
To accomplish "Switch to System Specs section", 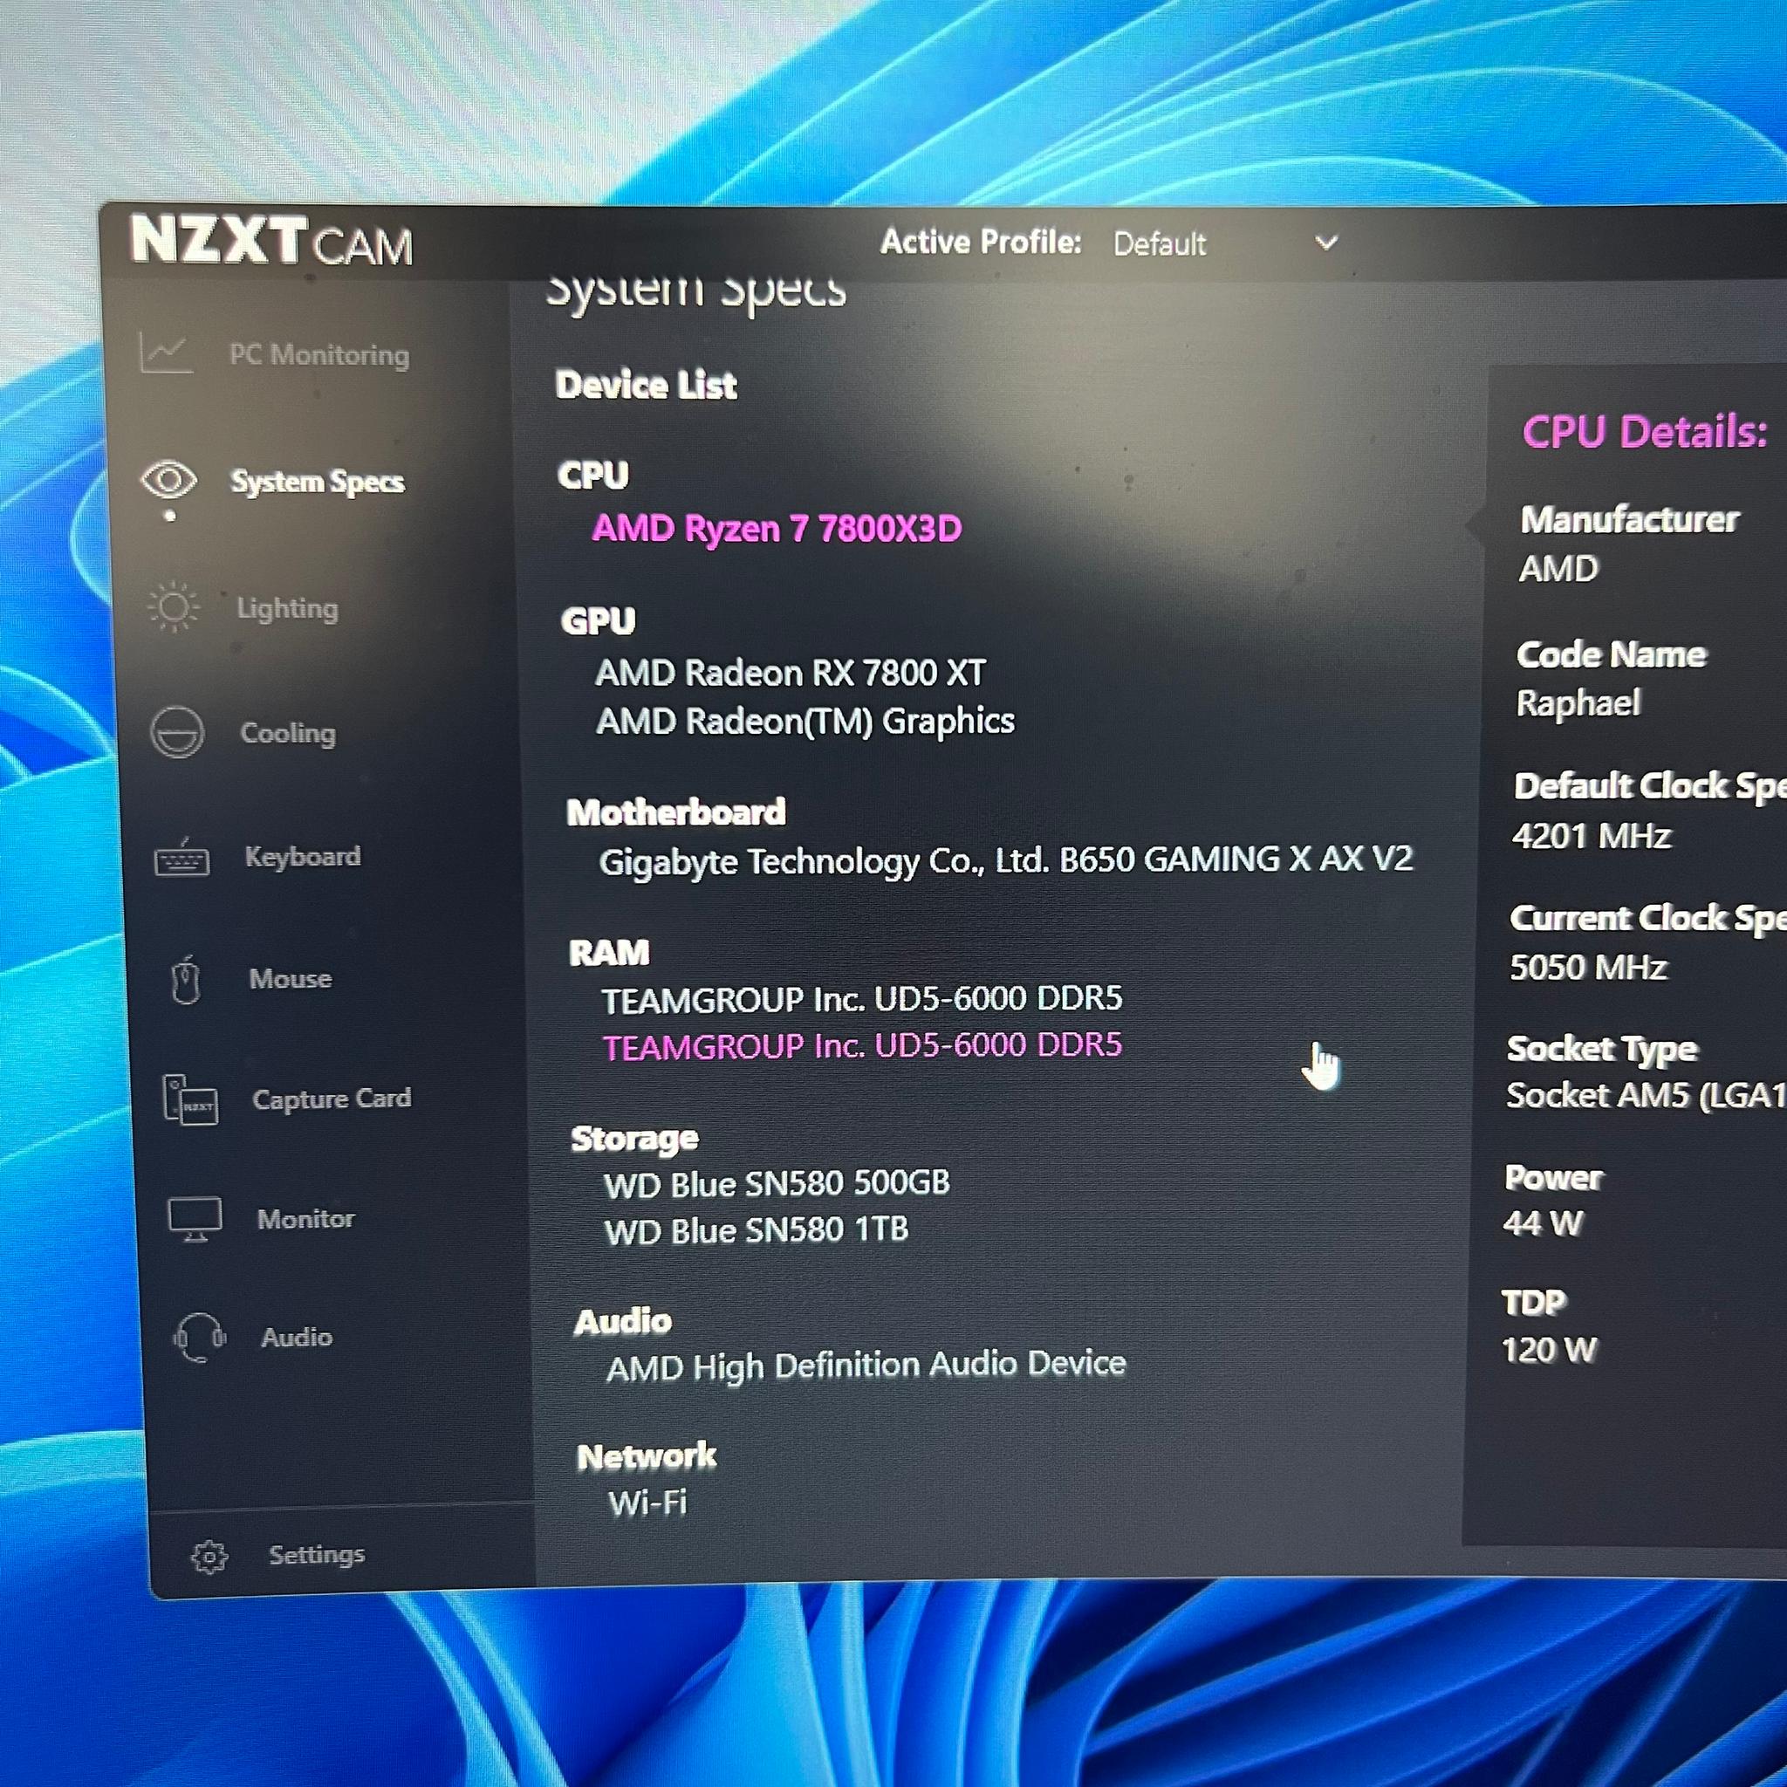I will (318, 481).
